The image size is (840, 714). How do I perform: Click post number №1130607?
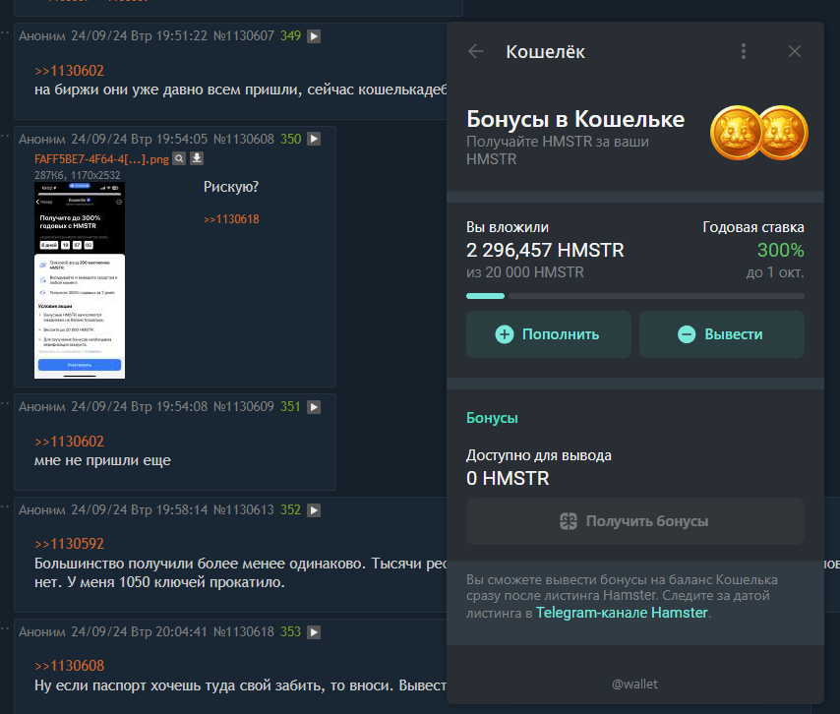244,35
